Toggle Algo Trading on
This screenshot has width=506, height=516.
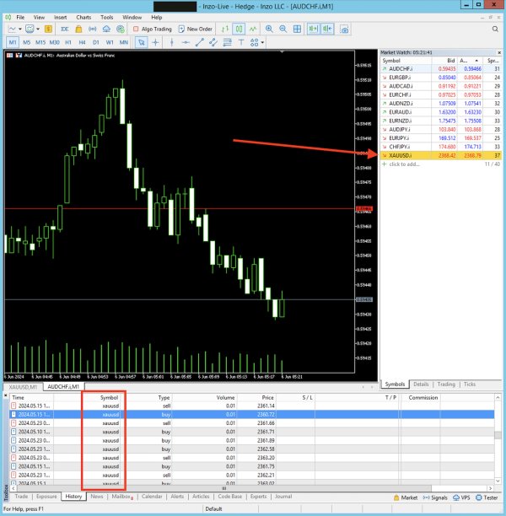pos(153,29)
